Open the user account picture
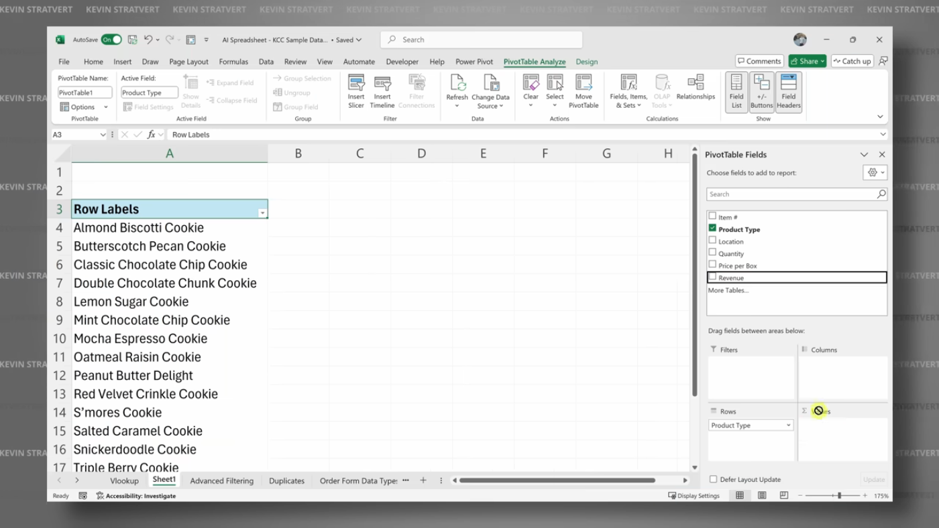 800,40
